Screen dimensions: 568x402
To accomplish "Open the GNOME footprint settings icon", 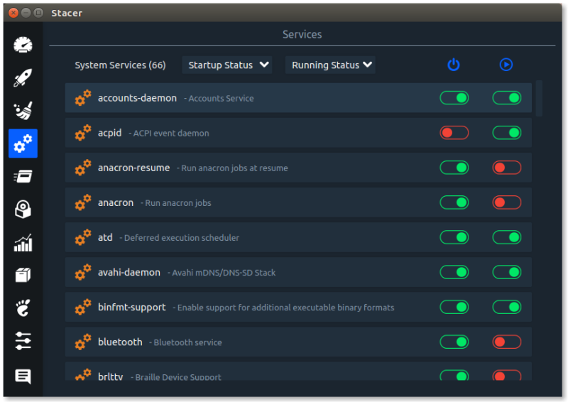I will pyautogui.click(x=23, y=308).
